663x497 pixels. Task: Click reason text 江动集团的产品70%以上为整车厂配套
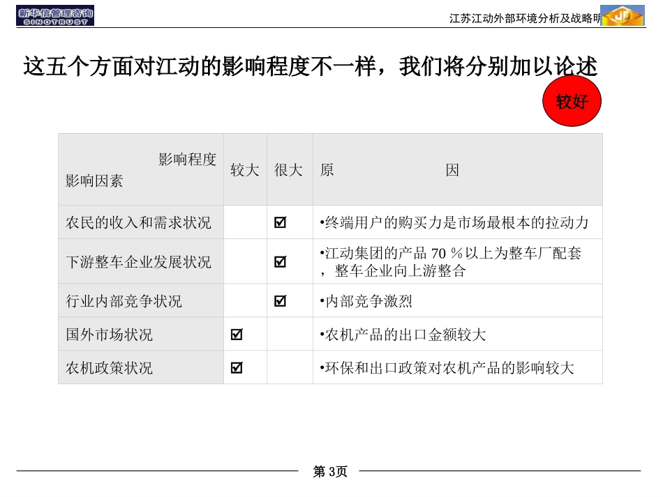[x=450, y=253]
